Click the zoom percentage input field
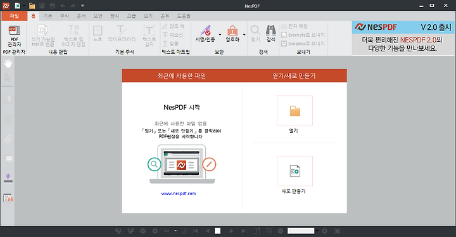 301,231
